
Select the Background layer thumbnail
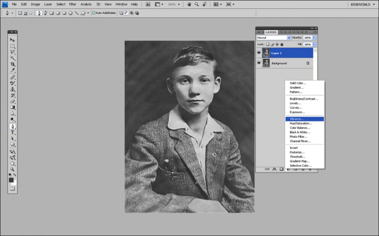(266, 63)
